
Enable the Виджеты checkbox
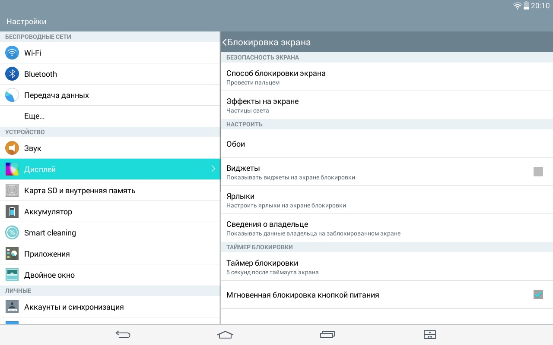tap(538, 172)
